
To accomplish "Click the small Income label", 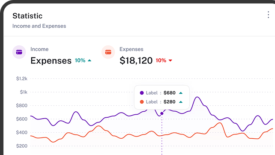I will [39, 49].
